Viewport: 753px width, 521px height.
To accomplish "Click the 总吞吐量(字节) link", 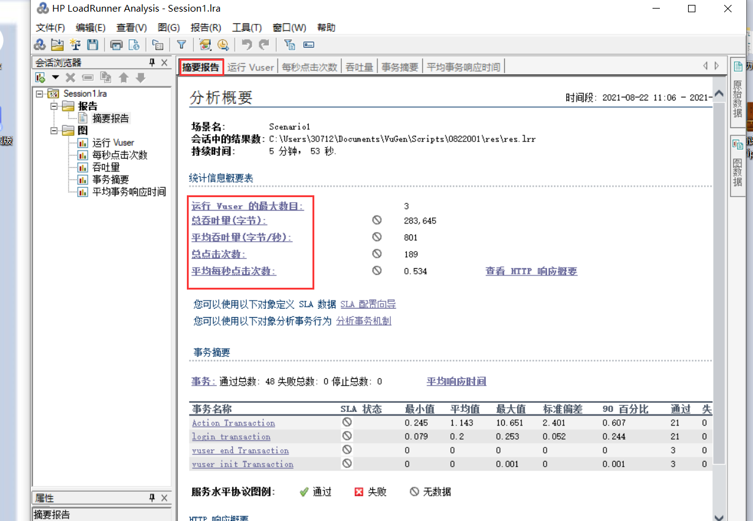I will [229, 220].
